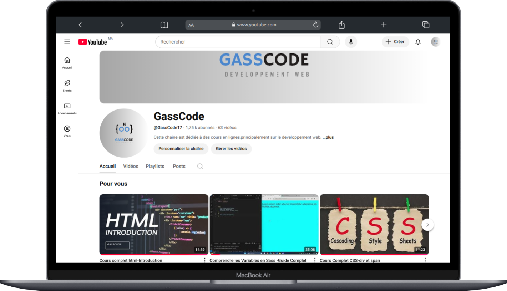
Task: Reload the page using the refresh icon
Action: point(315,25)
